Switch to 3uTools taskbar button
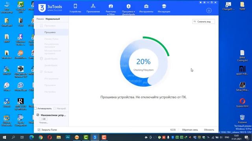This screenshot has width=252, height=141. coord(95,137)
